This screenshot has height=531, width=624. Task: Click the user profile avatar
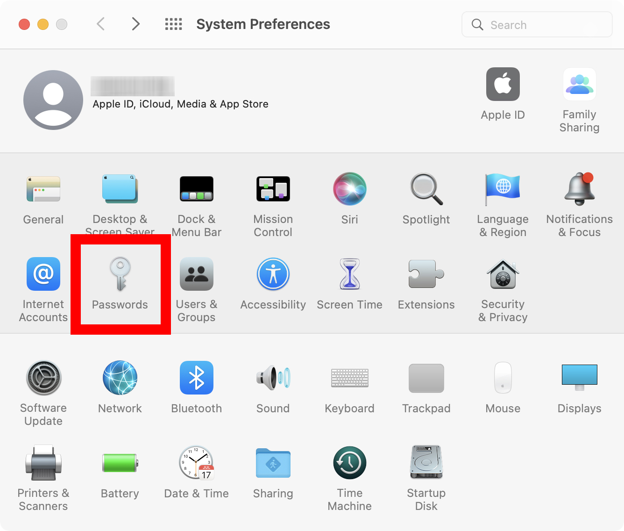click(53, 100)
